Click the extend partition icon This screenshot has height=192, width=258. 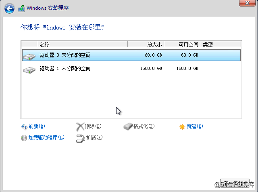pyautogui.click(x=80, y=138)
